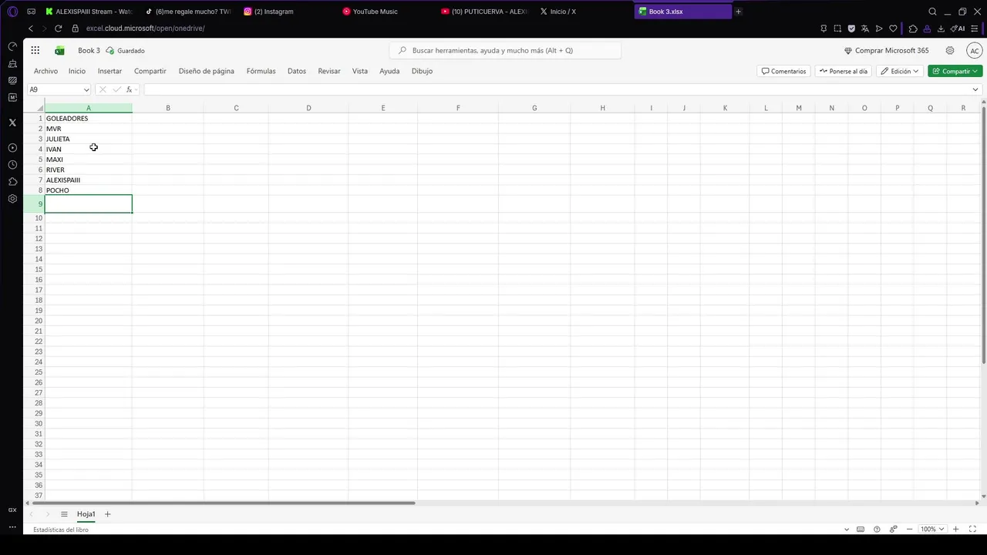This screenshot has height=555, width=987.
Task: Click the feedback icon in status bar
Action: tap(894, 530)
